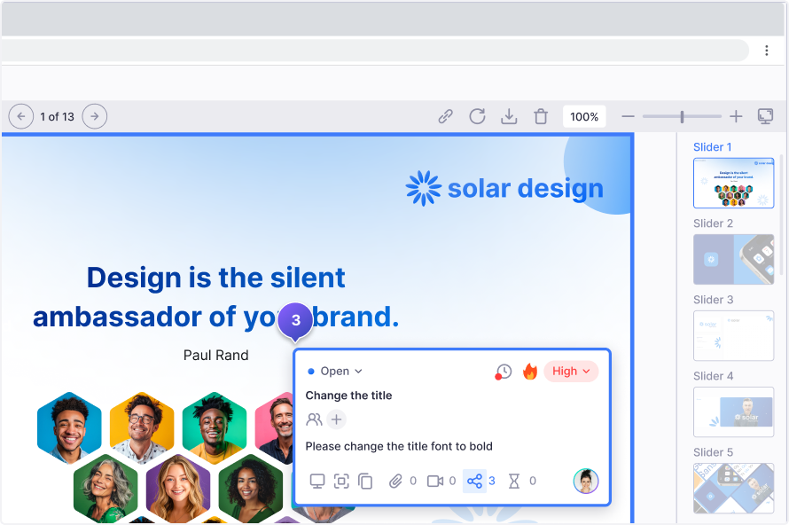Open fullscreen presentation monitor icon in toolbar
Image resolution: width=789 pixels, height=525 pixels.
tap(765, 116)
